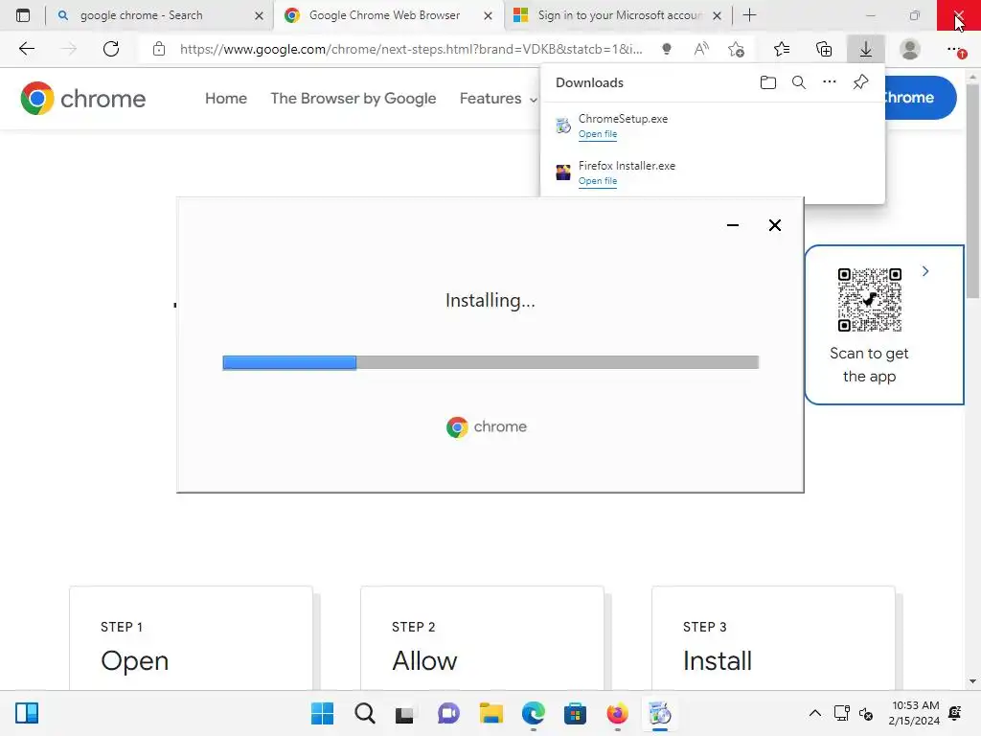Open Edge Settings and more menu
This screenshot has height=736, width=981.
pos(954,49)
